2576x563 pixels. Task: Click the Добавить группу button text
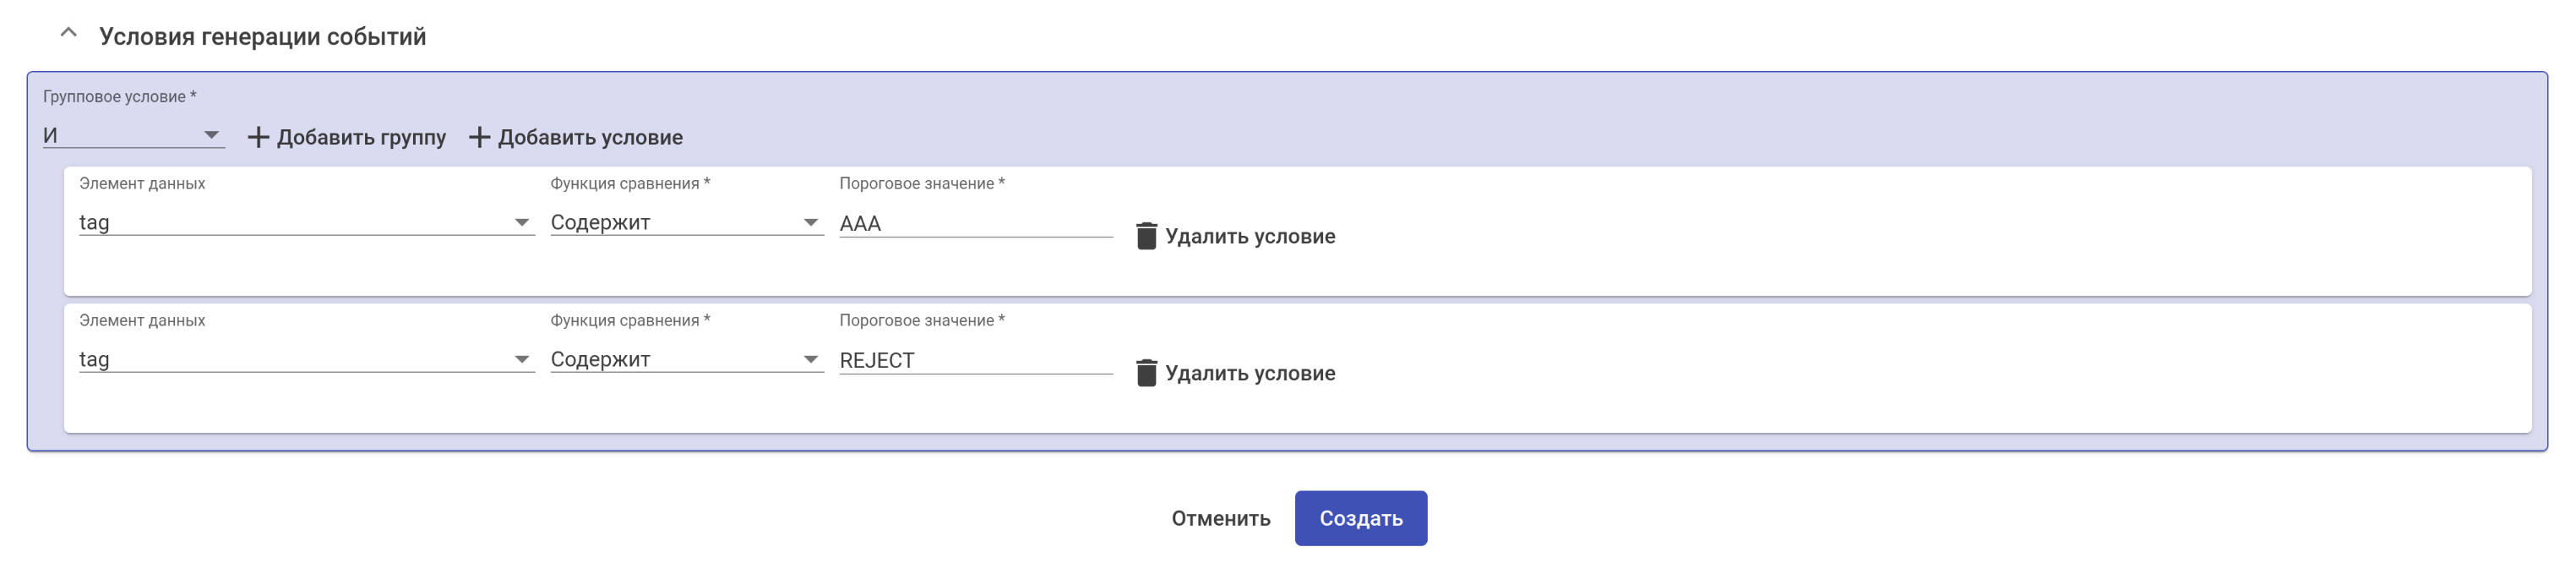(361, 137)
